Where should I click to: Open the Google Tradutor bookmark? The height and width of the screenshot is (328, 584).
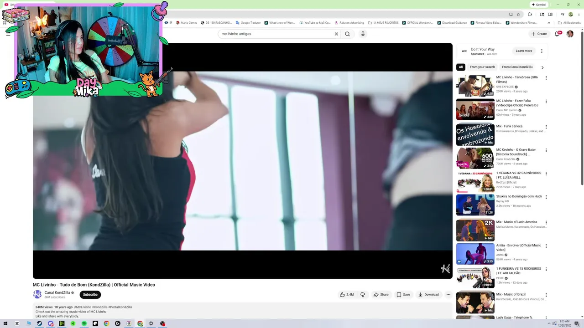click(248, 23)
